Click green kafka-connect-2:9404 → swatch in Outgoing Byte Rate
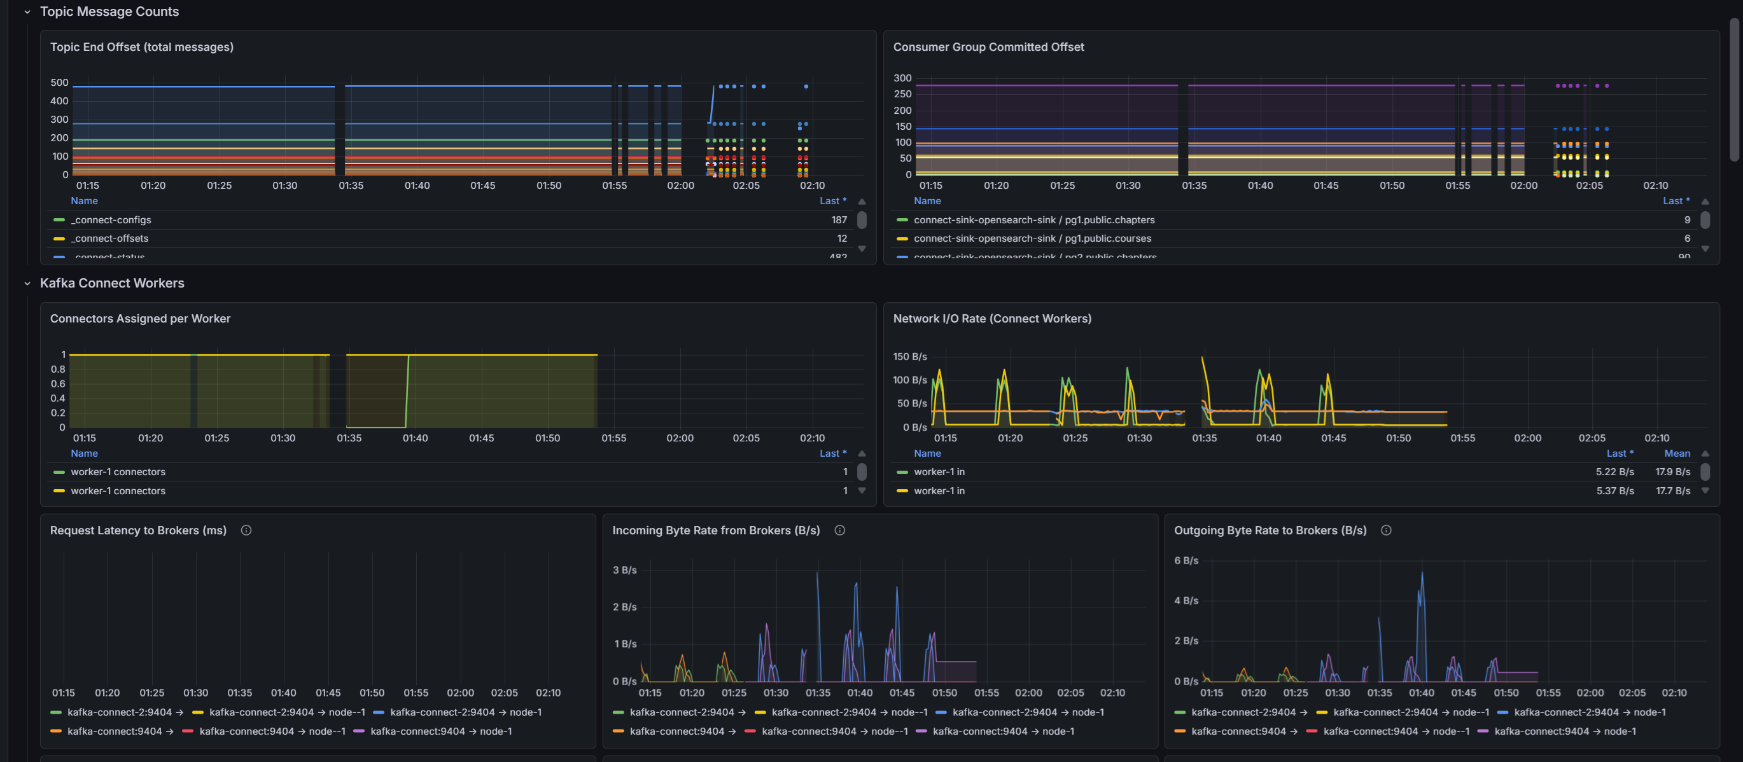 pos(1180,712)
